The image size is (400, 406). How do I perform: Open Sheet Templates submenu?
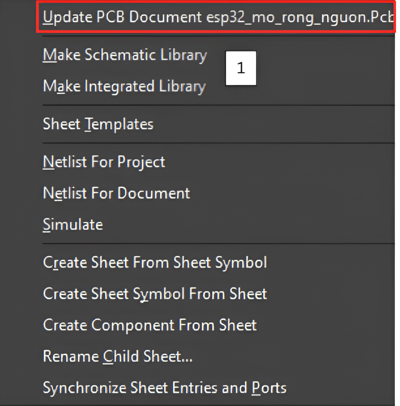[98, 124]
